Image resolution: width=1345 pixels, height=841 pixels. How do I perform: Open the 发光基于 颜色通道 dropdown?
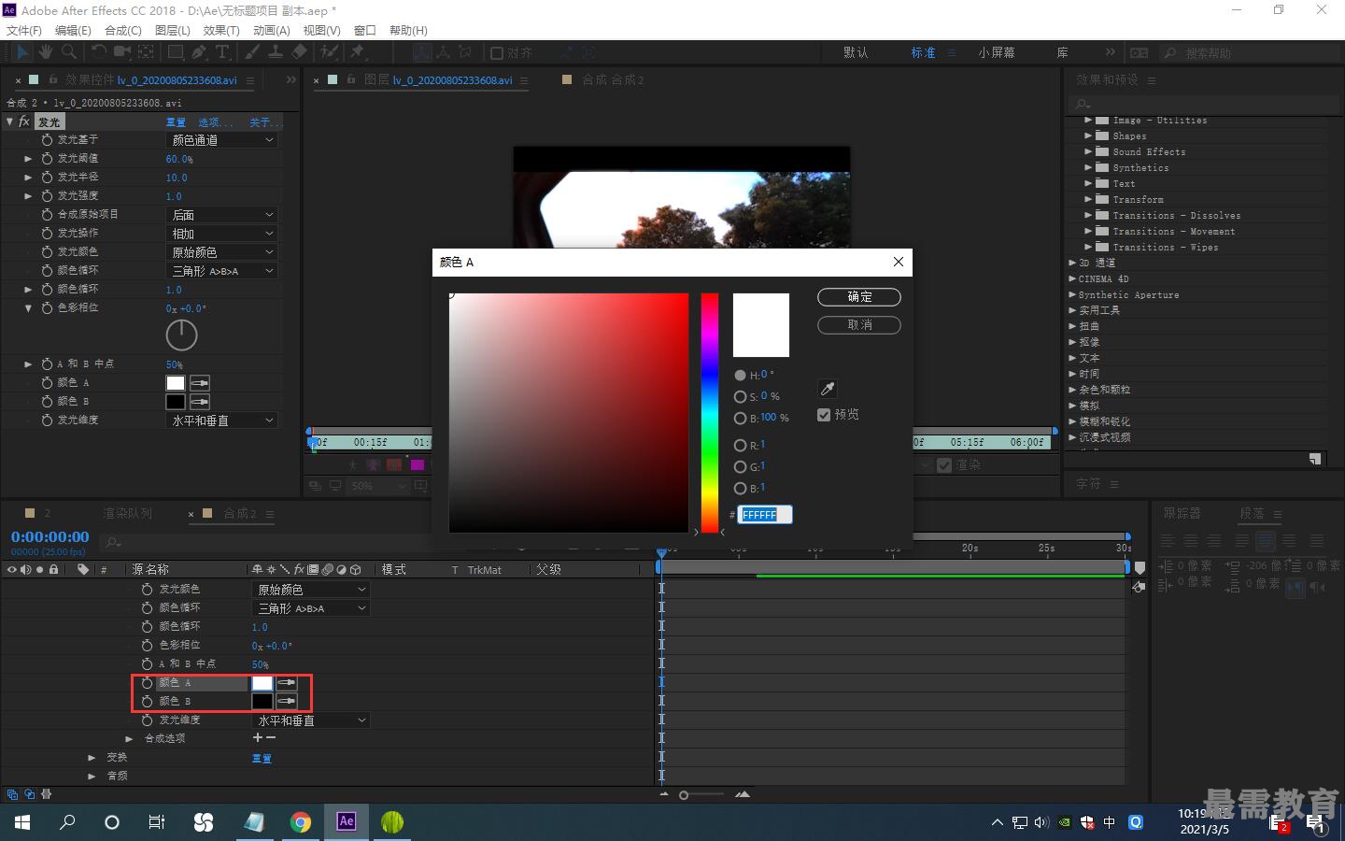coord(222,140)
